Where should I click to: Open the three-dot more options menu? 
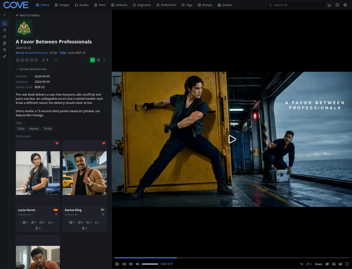click(x=104, y=60)
